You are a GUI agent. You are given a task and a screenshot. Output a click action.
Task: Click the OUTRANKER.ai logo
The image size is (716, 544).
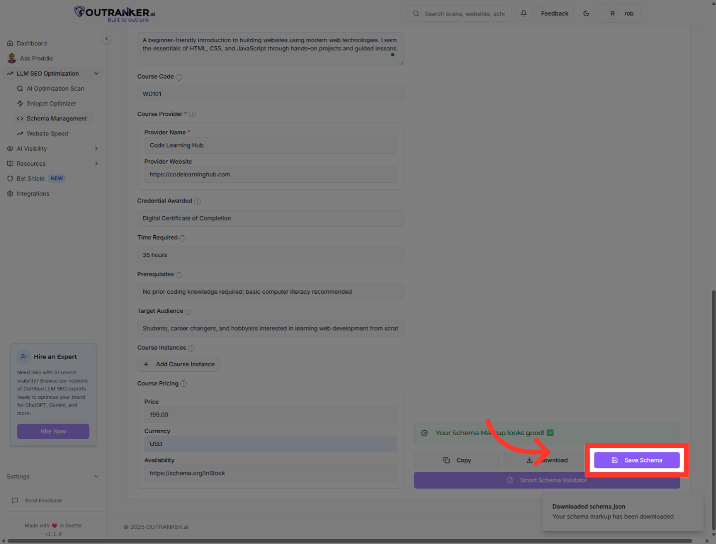coord(114,12)
